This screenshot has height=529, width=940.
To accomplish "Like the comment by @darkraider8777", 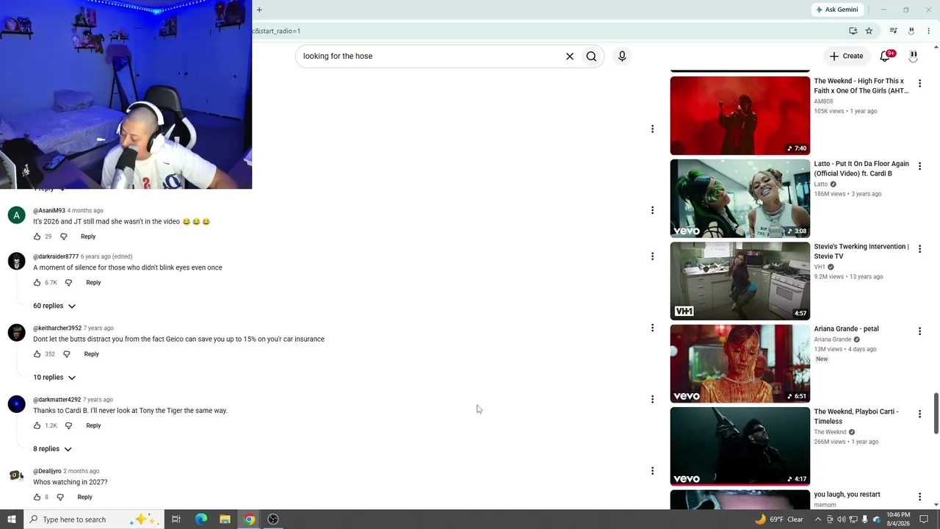I will (x=37, y=283).
